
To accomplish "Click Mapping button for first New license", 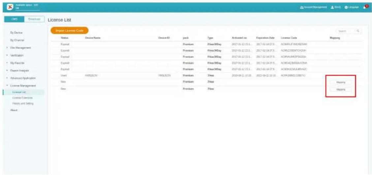I will 341,82.
